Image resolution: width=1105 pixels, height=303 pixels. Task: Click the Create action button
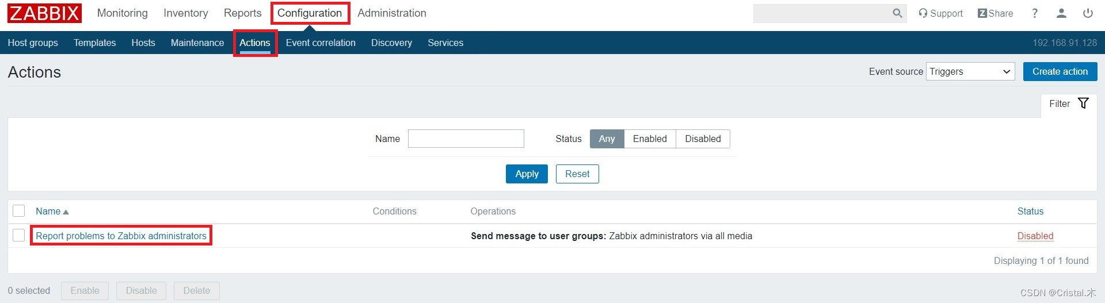(x=1060, y=71)
